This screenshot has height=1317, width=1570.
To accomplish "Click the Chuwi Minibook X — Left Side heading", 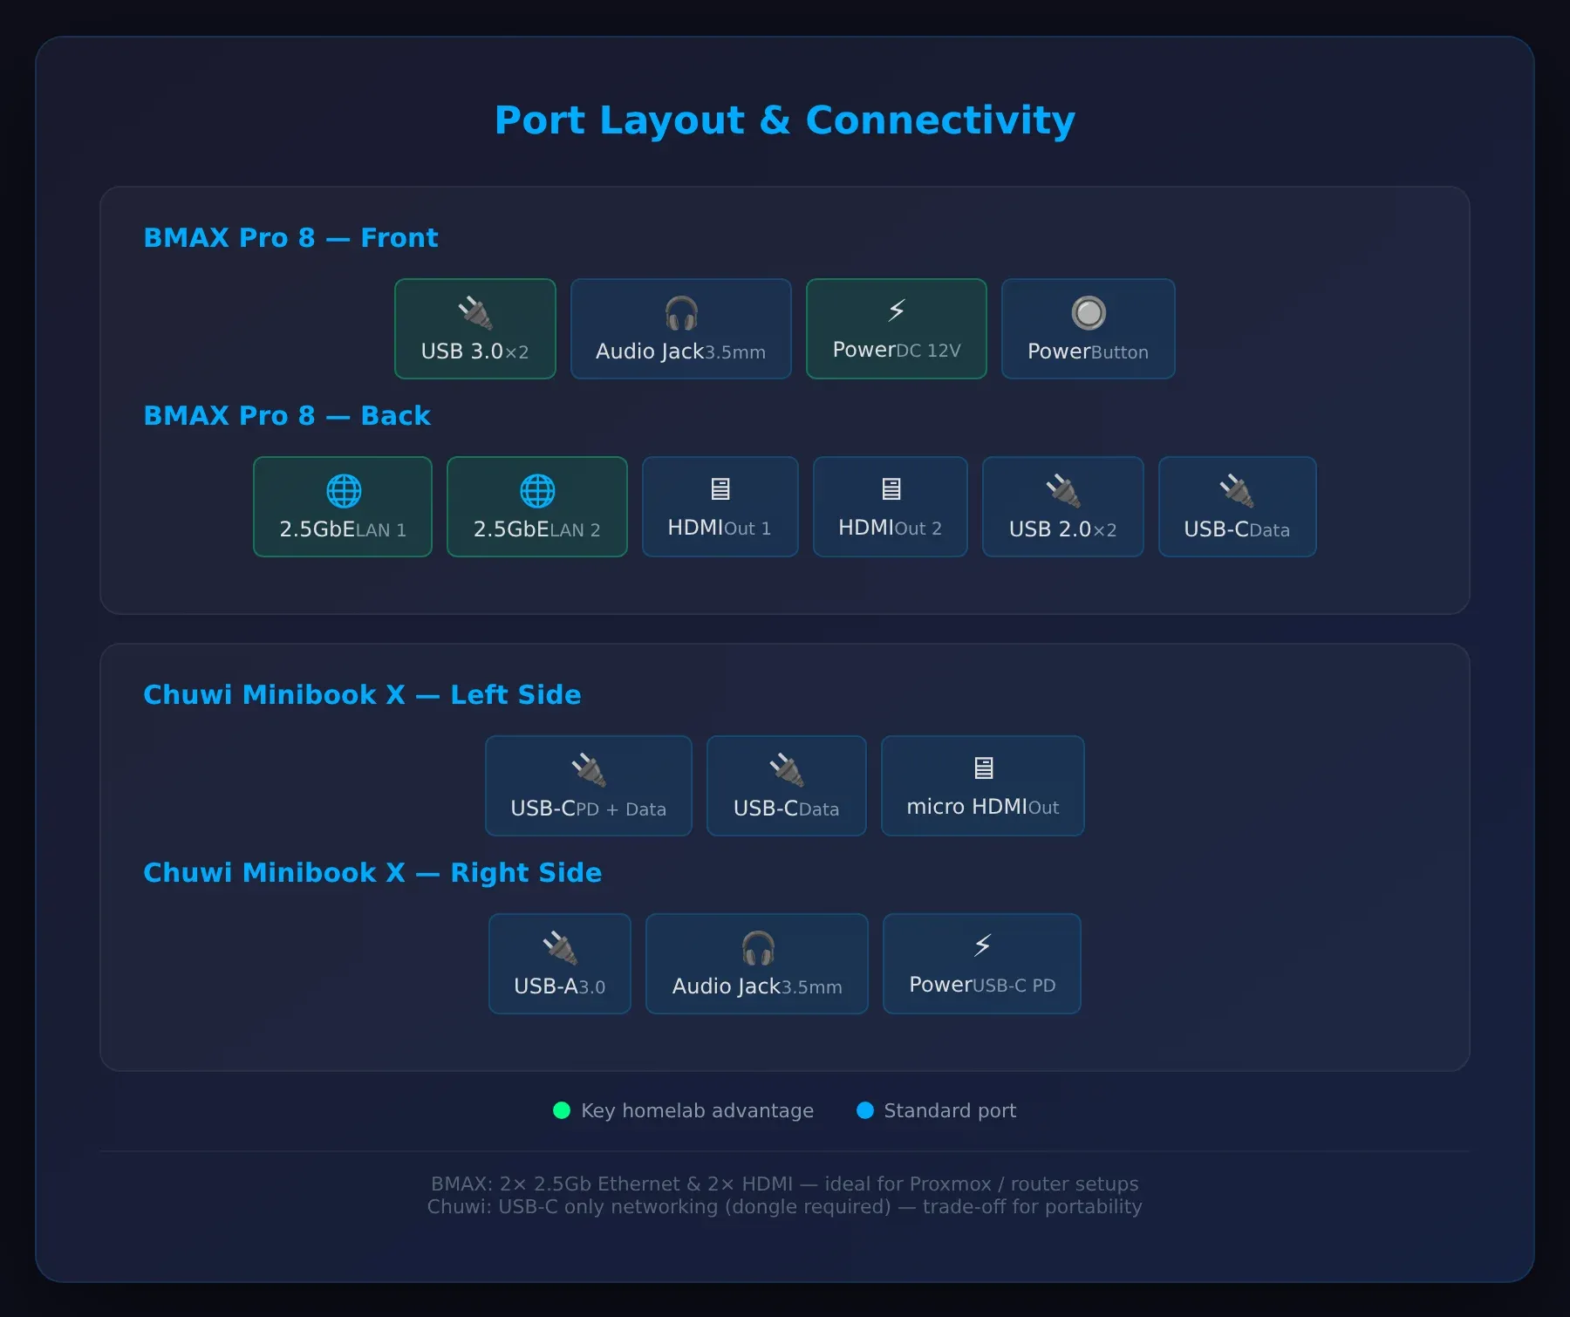I will click(x=362, y=694).
